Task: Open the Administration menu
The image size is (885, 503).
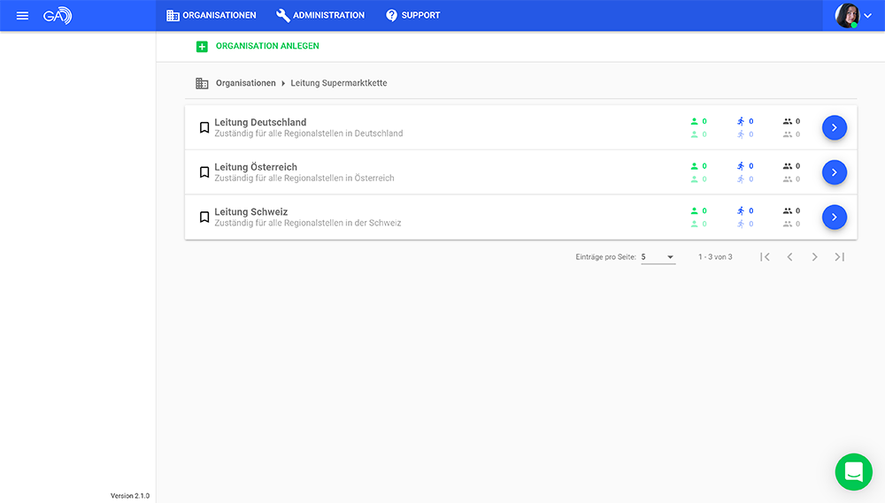Action: (320, 16)
